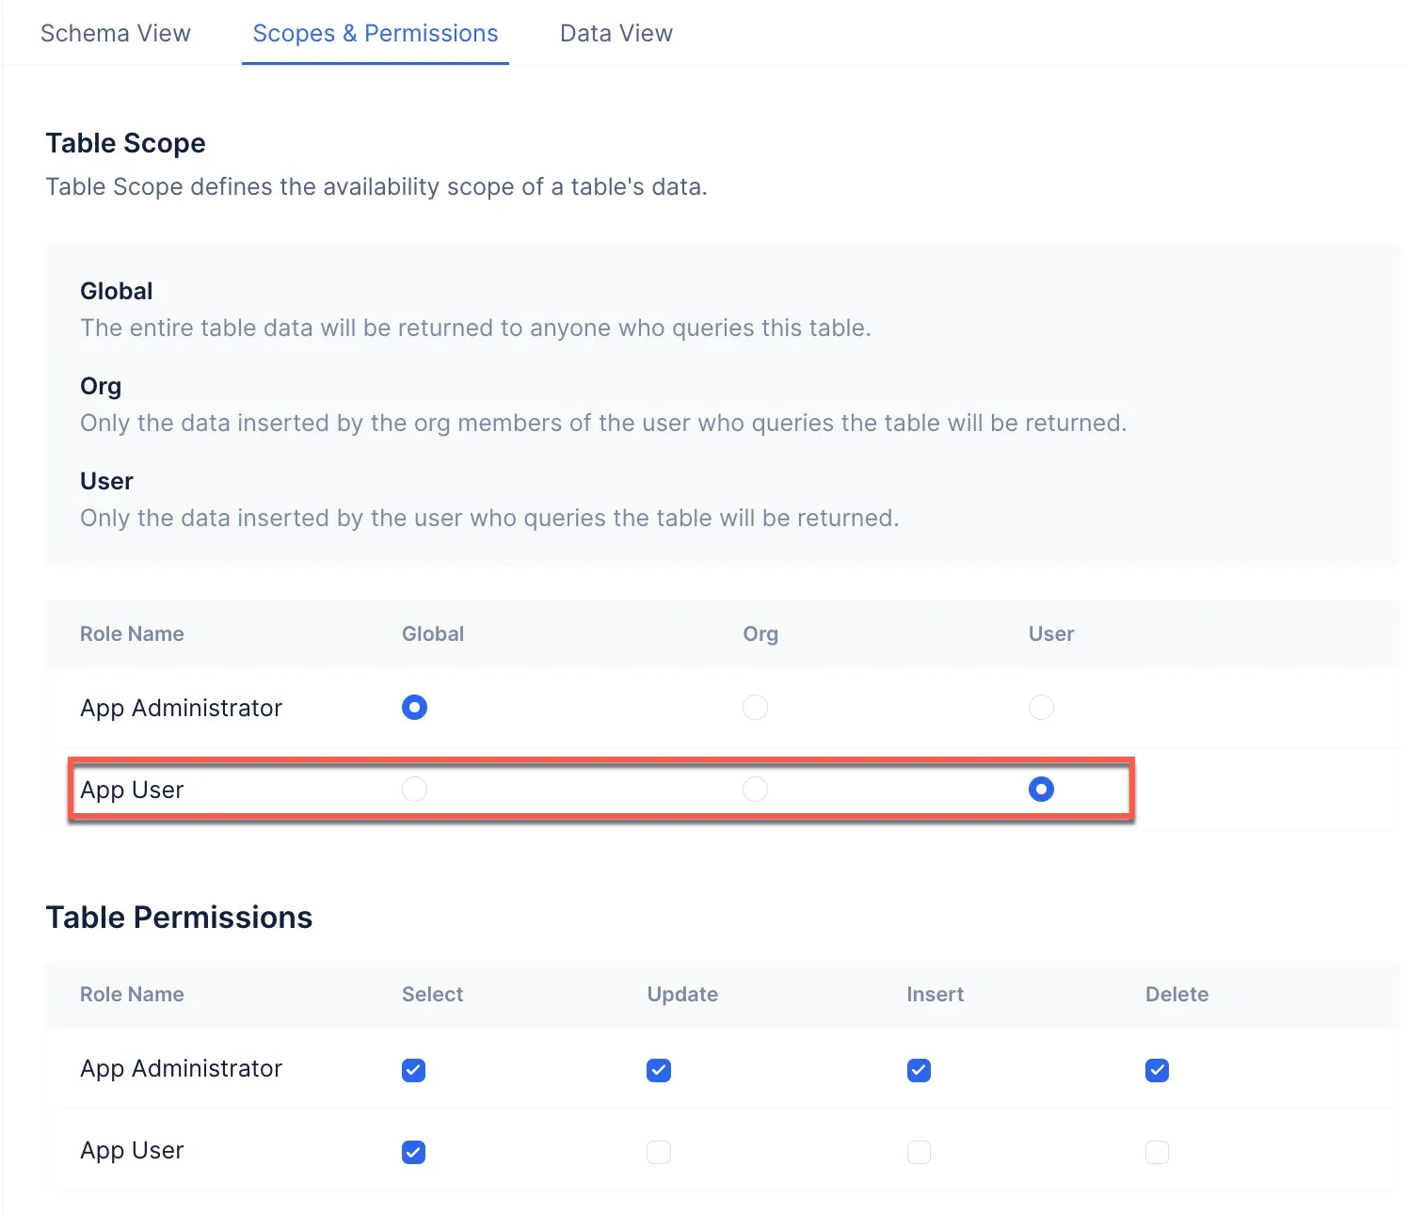Uncheck Delete permission for App Administrator

click(1157, 1070)
